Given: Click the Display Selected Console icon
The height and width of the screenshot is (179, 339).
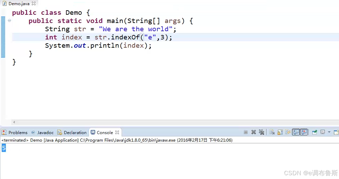Looking at the screenshot, I should (x=323, y=132).
